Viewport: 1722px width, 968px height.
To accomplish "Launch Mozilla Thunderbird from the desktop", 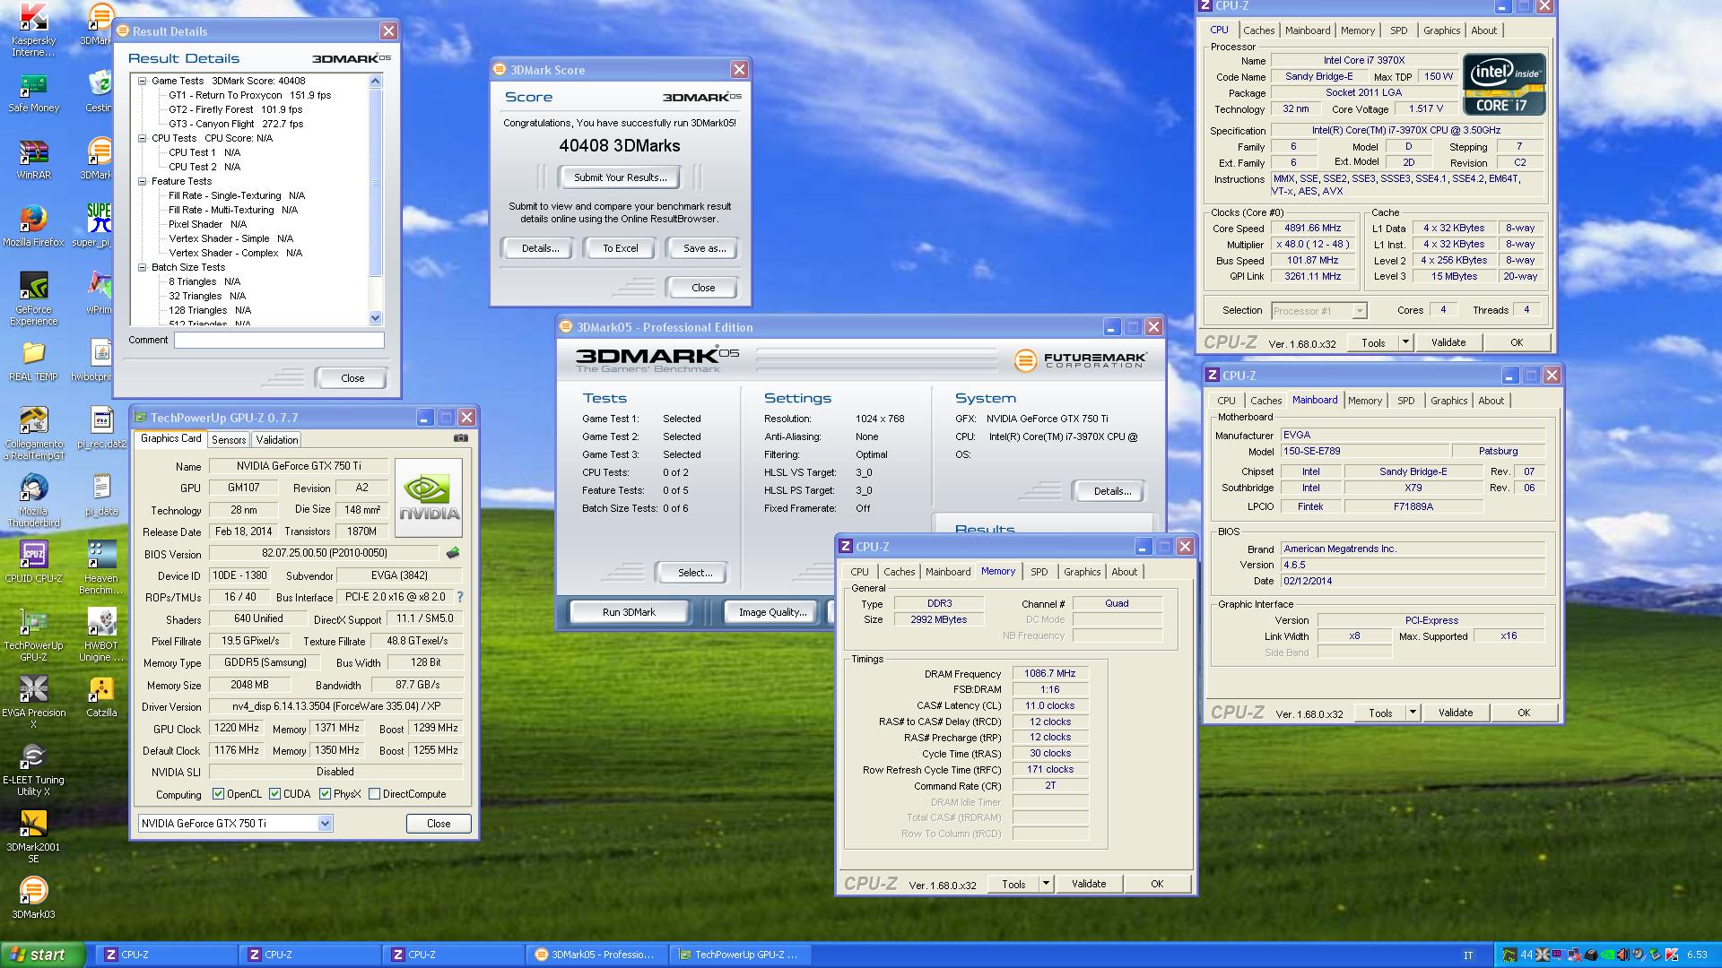I will [34, 501].
